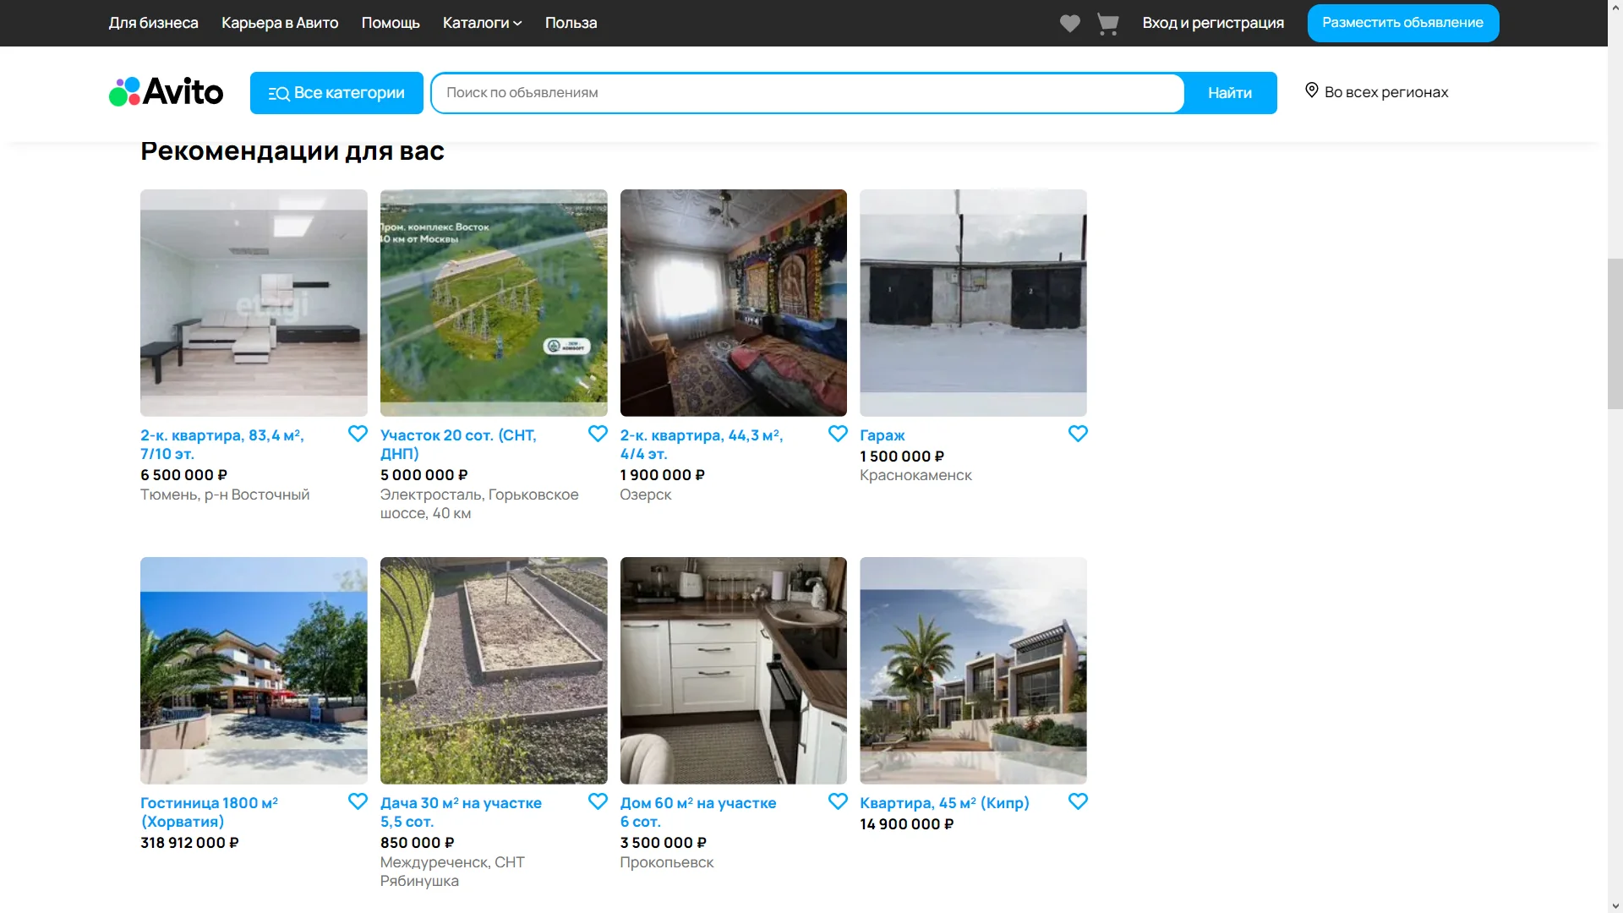Open Во всех регионах region selector

pos(1385,92)
